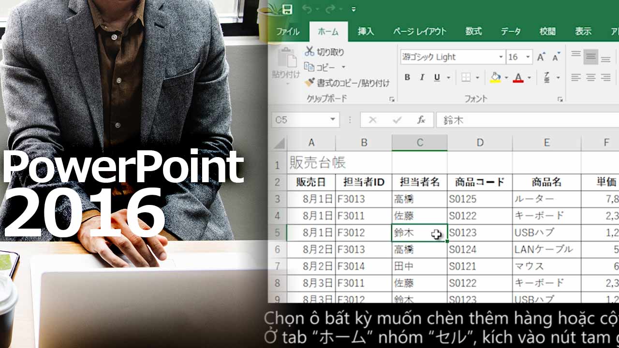Toggle Italic formatting
Screen dimensions: 619x348
click(422, 77)
